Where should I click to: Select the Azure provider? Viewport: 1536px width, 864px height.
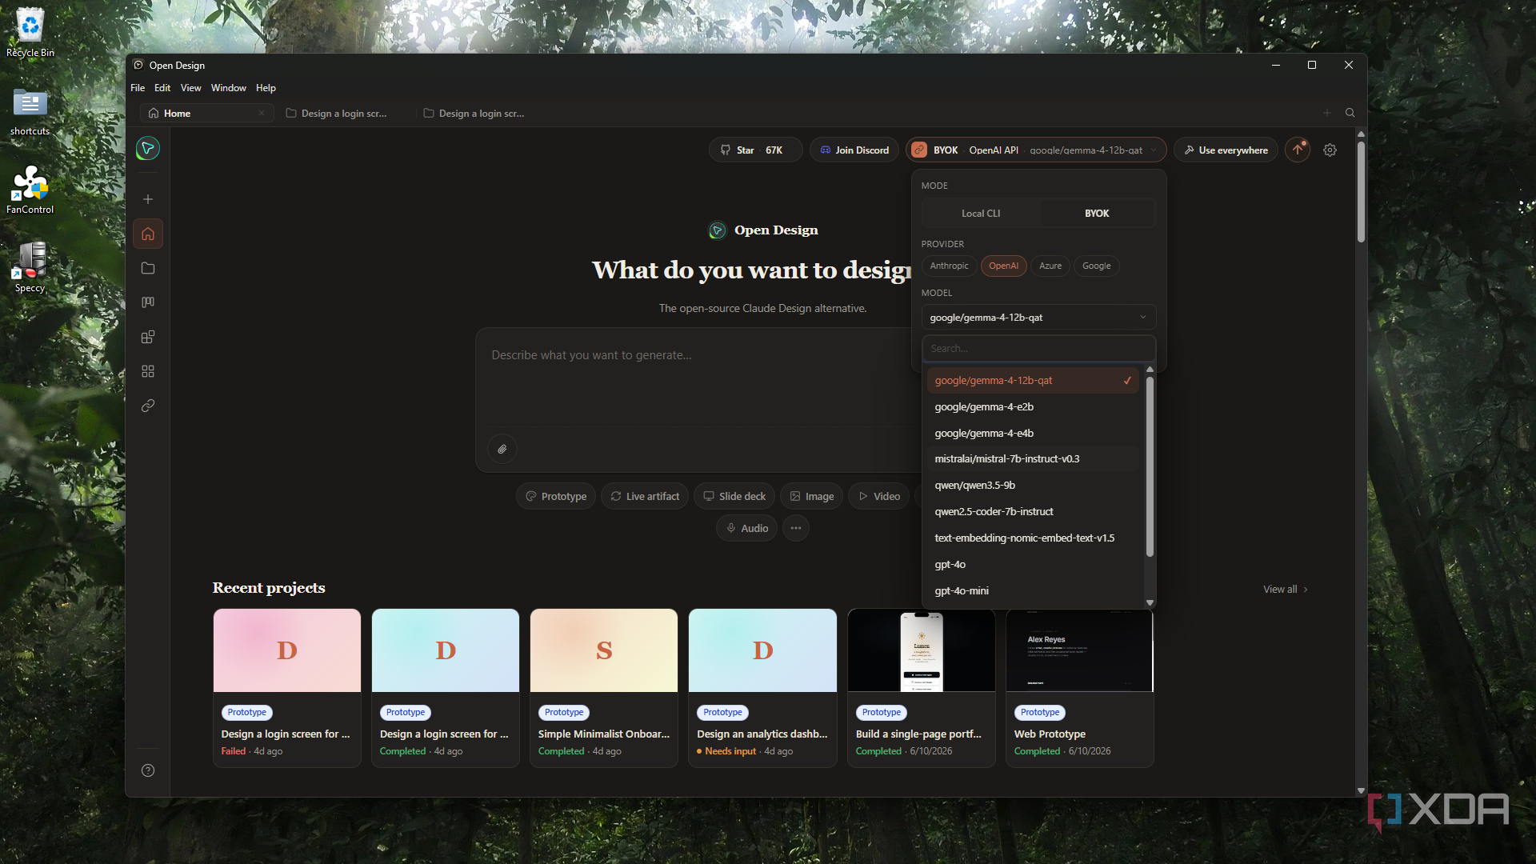pyautogui.click(x=1050, y=266)
